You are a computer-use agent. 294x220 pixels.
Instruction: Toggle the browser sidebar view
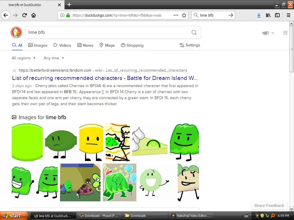pyautogui.click(x=277, y=15)
